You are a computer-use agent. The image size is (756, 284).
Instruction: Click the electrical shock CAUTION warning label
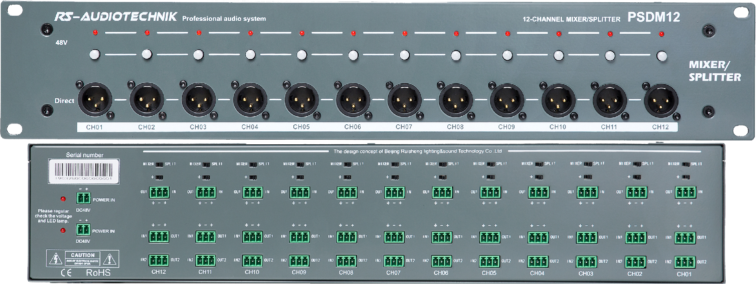pos(83,258)
